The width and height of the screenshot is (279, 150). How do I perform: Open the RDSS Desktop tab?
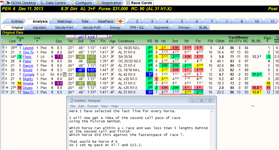(x=21, y=3)
